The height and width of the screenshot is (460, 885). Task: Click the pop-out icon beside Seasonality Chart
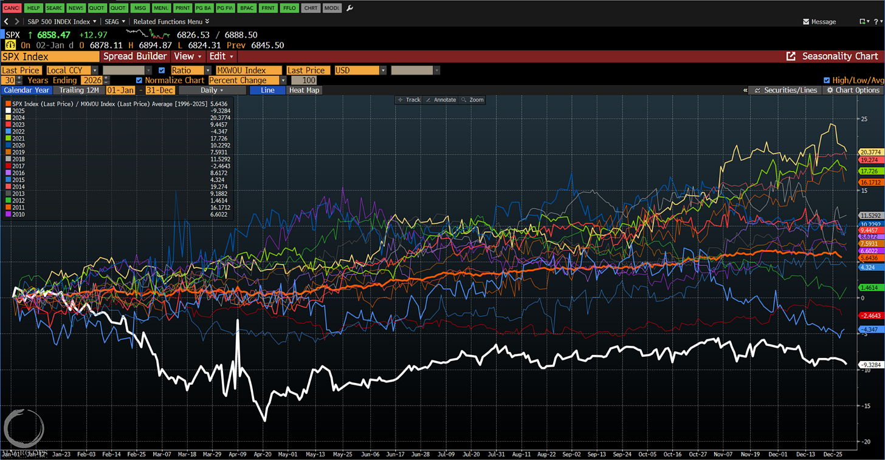(791, 56)
